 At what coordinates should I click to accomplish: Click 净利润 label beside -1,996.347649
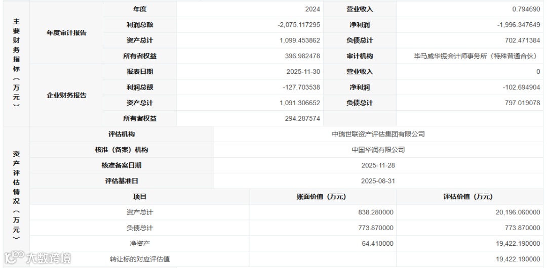359,25
